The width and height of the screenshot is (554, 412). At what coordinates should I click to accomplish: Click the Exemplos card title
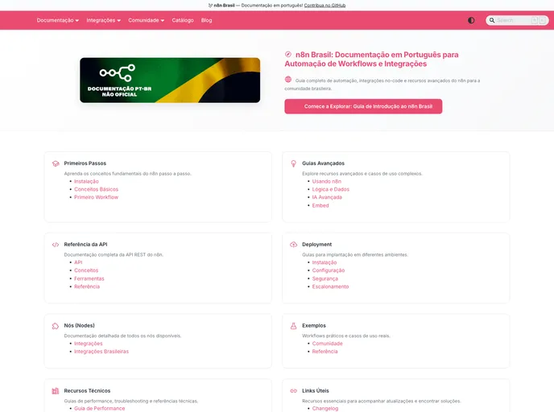314,326
